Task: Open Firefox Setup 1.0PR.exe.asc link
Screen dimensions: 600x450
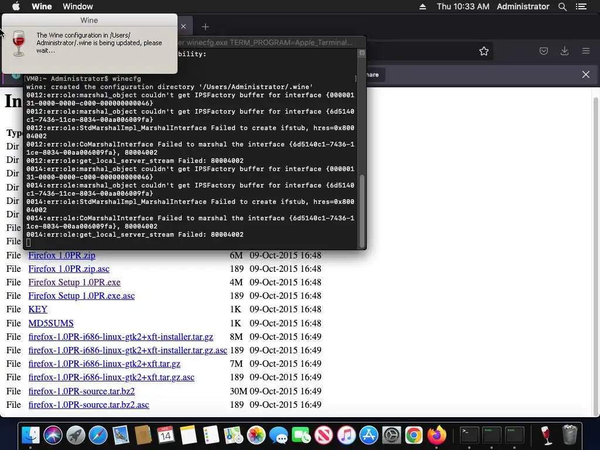Action: 81,296
